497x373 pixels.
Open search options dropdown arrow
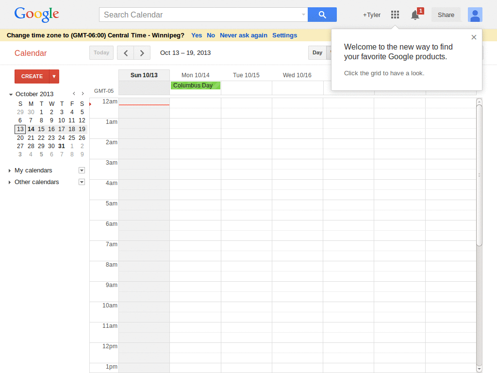(x=303, y=15)
